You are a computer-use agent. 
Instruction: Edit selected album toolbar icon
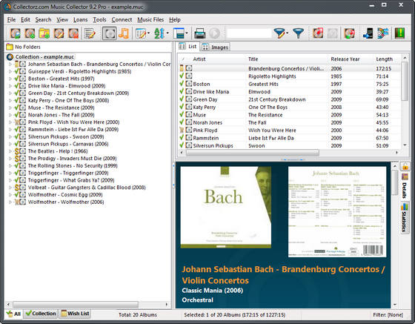(59, 33)
